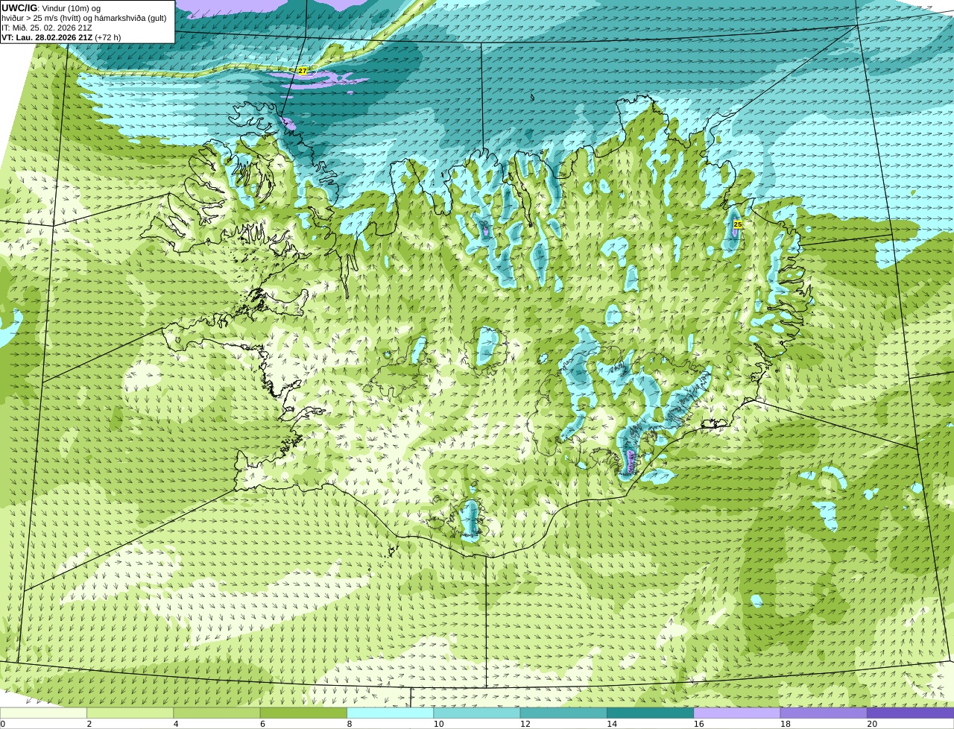Click the color scale tick label 6
The width and height of the screenshot is (954, 729).
pos(262,724)
